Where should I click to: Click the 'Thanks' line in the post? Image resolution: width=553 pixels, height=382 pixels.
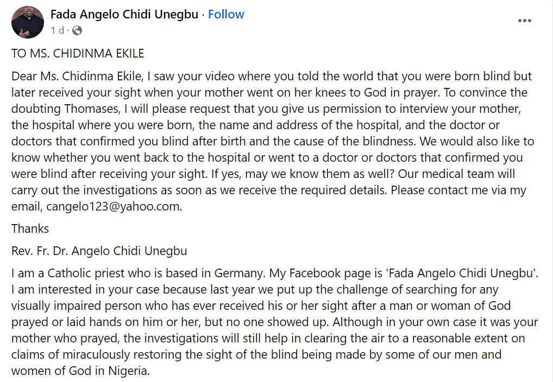coord(30,228)
